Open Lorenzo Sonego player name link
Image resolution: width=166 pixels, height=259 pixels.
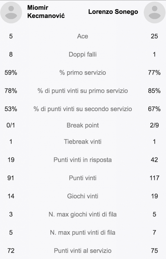[113, 12]
